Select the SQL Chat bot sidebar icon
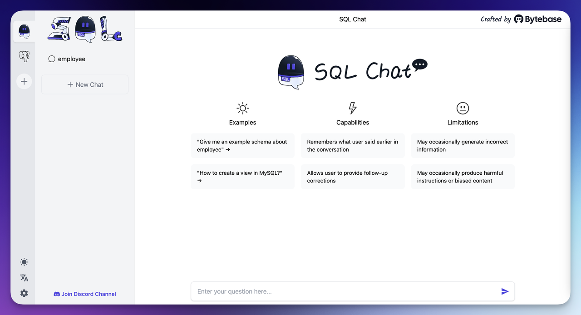The image size is (581, 315). click(24, 32)
